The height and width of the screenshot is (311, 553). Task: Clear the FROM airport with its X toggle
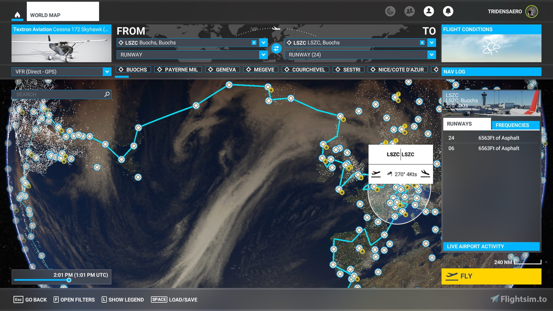click(254, 42)
